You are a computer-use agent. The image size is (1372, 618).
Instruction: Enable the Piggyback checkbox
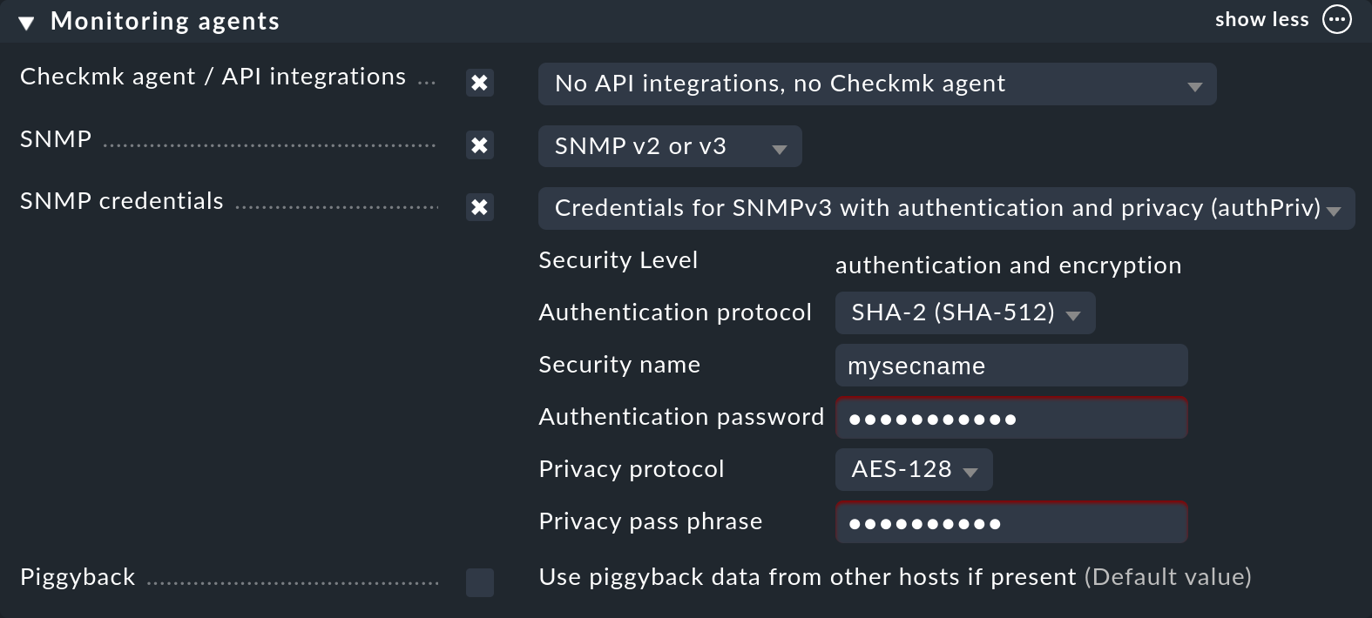479,582
